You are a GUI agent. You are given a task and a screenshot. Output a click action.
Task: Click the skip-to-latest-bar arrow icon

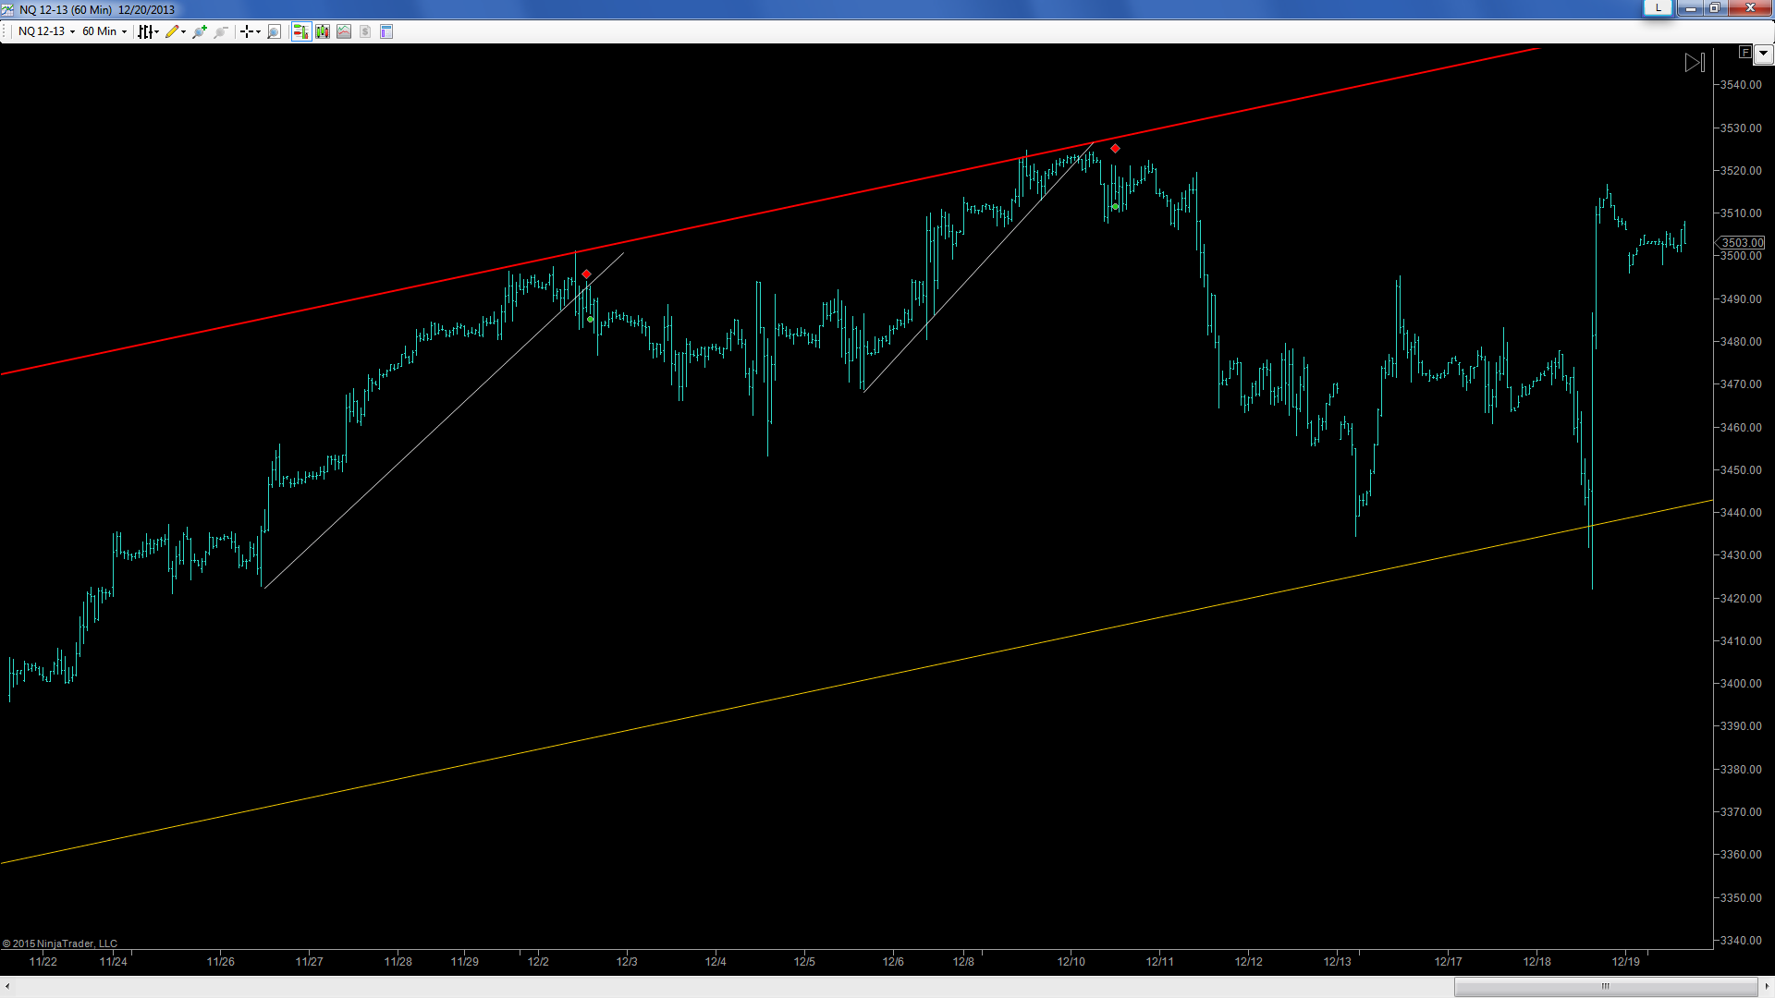click(x=1695, y=63)
